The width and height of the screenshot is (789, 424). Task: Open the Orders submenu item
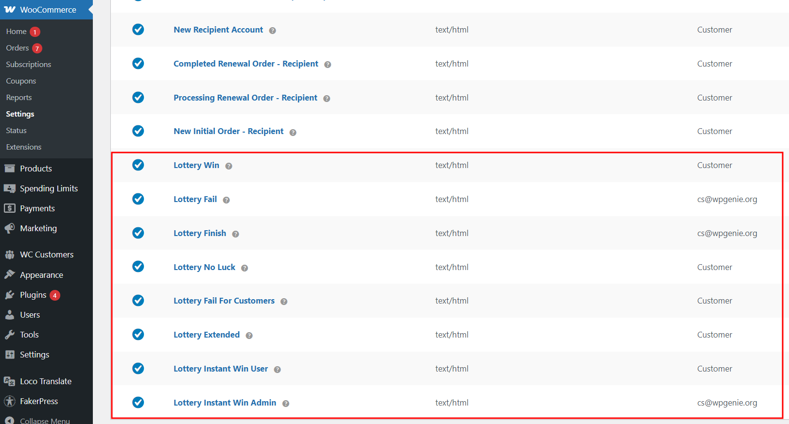tap(18, 48)
